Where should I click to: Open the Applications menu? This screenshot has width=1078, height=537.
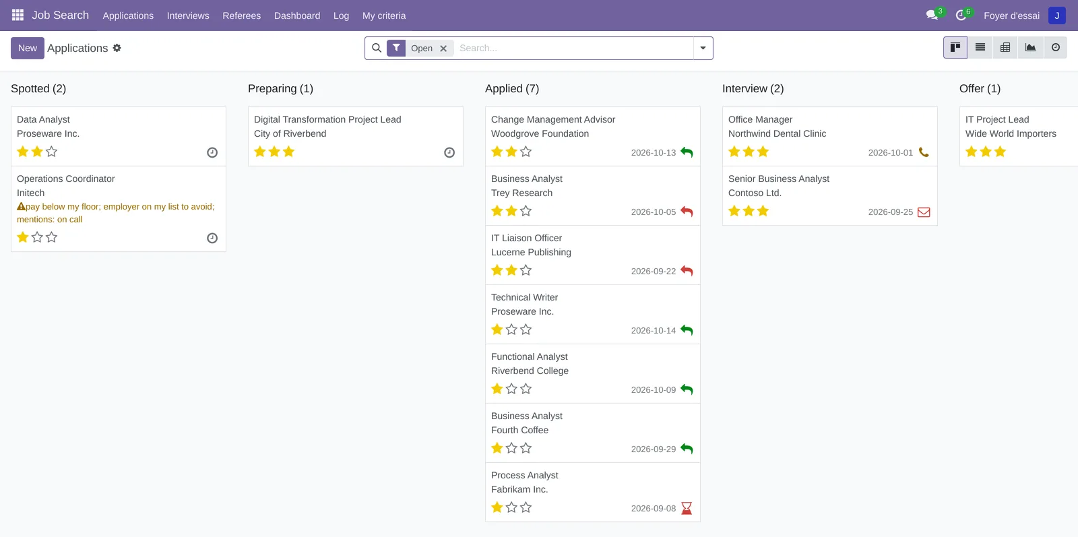click(x=128, y=15)
